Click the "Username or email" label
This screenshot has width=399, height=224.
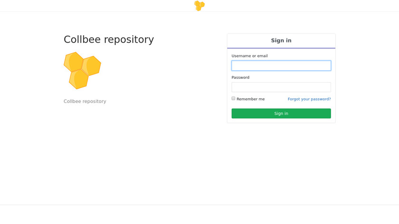[249, 56]
